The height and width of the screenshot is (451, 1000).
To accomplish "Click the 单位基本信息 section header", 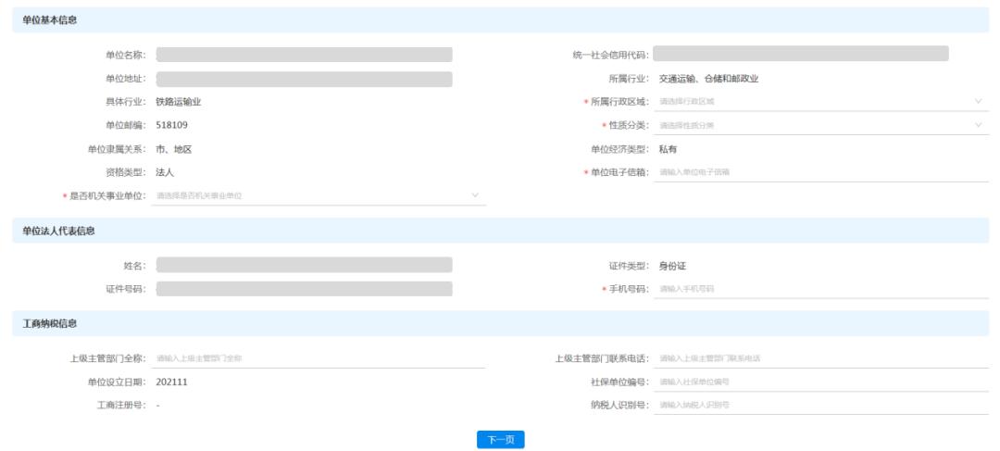I will pos(50,20).
